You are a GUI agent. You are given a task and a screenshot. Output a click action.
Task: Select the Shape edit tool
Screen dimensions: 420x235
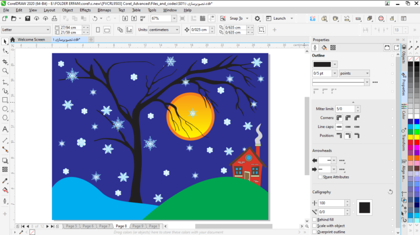click(x=5, y=51)
